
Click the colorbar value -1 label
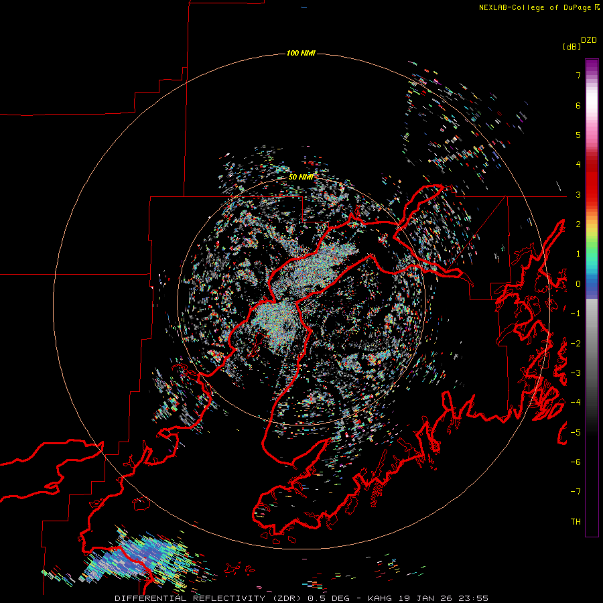click(576, 314)
